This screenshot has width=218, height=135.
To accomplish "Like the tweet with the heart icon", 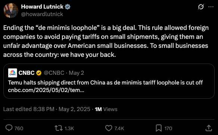I will click(x=109, y=128).
